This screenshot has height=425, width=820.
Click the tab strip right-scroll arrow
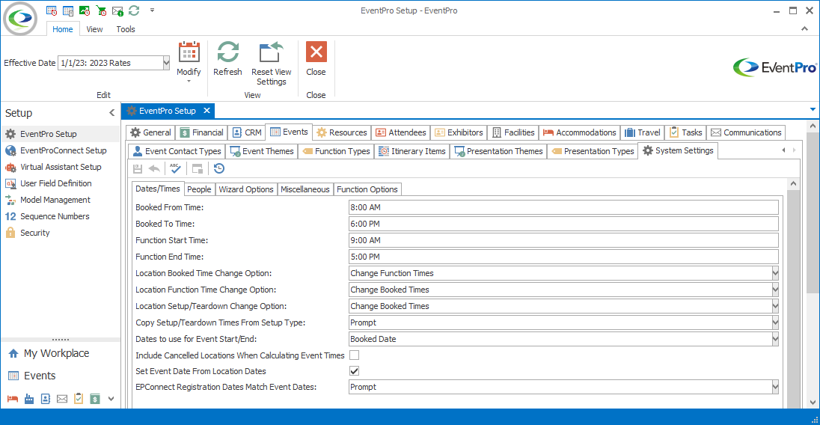tap(795, 150)
